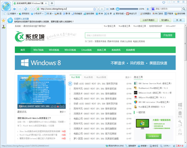Image resolution: width=187 pixels, height=148 pixels.
Task: Click the skin shirt icon in the title bar
Action: point(164,2)
